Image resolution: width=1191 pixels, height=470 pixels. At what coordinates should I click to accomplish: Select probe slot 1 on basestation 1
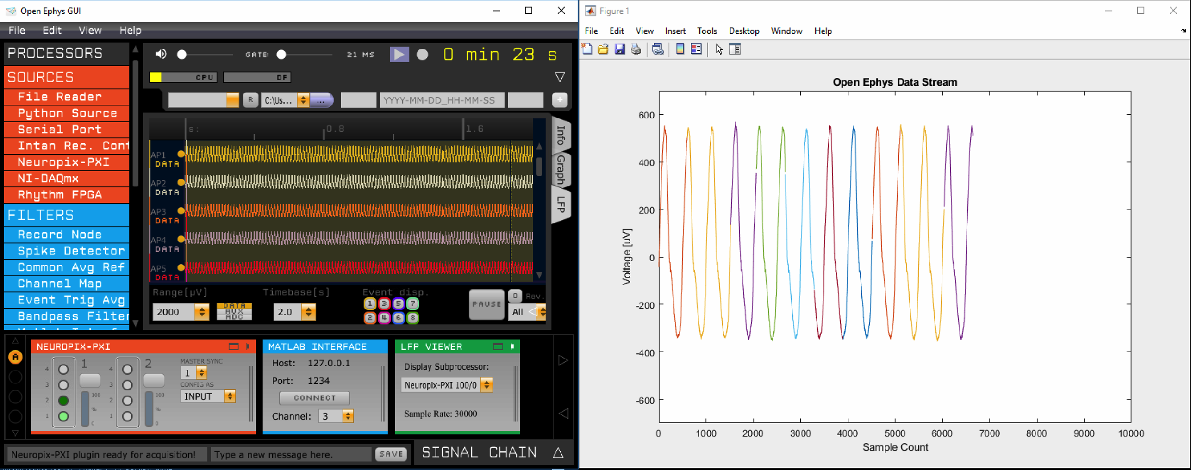(x=63, y=416)
